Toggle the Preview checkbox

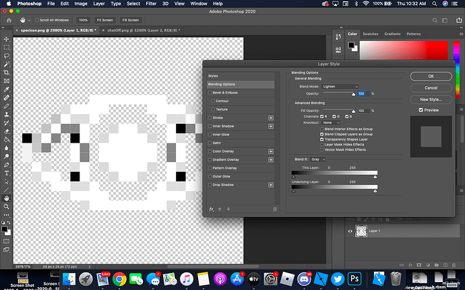tap(421, 110)
